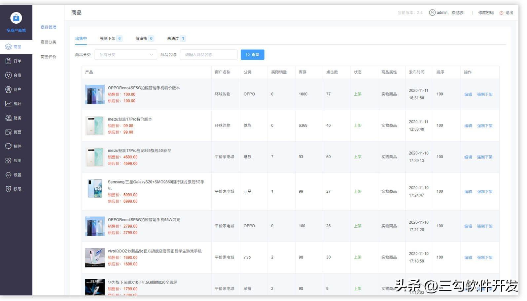Image resolution: width=527 pixels, height=301 pixels.
Task: Open 商品分类 submenu item
Action: 49,42
